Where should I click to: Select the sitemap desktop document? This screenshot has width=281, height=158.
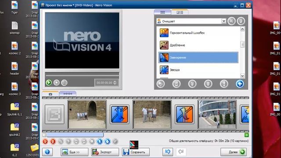coord(14,28)
